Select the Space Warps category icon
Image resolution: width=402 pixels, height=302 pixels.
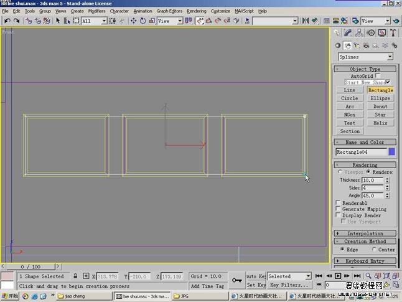point(385,45)
